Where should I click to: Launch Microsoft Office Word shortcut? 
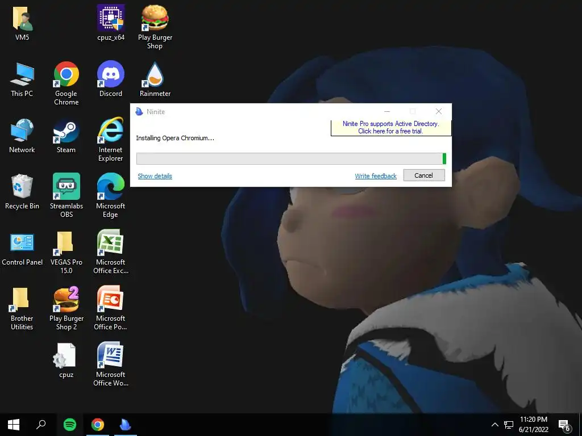(111, 364)
